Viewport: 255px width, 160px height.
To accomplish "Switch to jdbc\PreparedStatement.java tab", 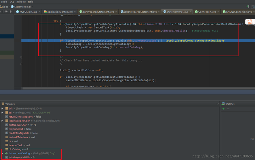I will (140, 12).
